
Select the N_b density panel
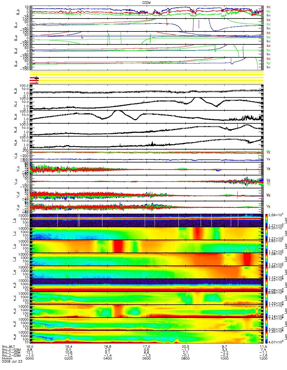point(147,91)
